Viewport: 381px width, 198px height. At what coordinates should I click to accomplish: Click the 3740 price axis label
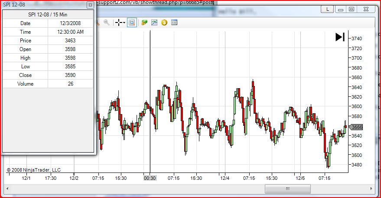pos(357,38)
